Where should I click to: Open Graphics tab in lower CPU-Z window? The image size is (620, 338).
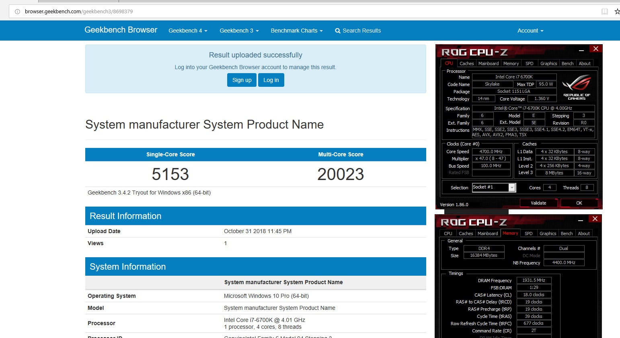click(x=548, y=234)
